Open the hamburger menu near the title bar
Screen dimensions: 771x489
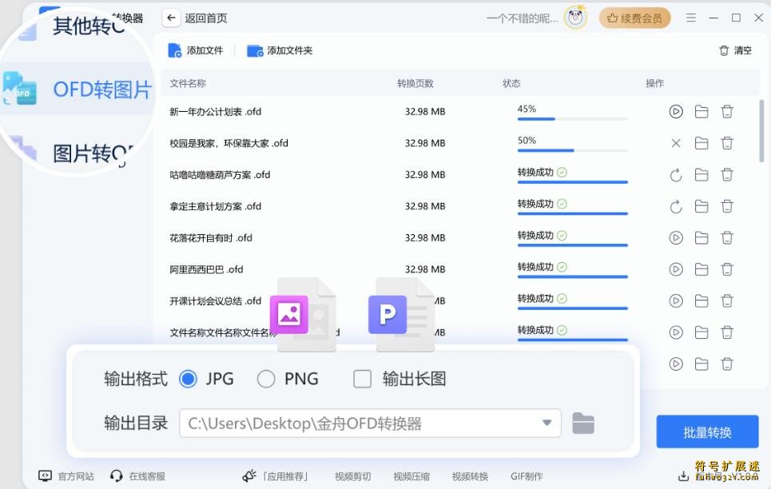coord(690,17)
